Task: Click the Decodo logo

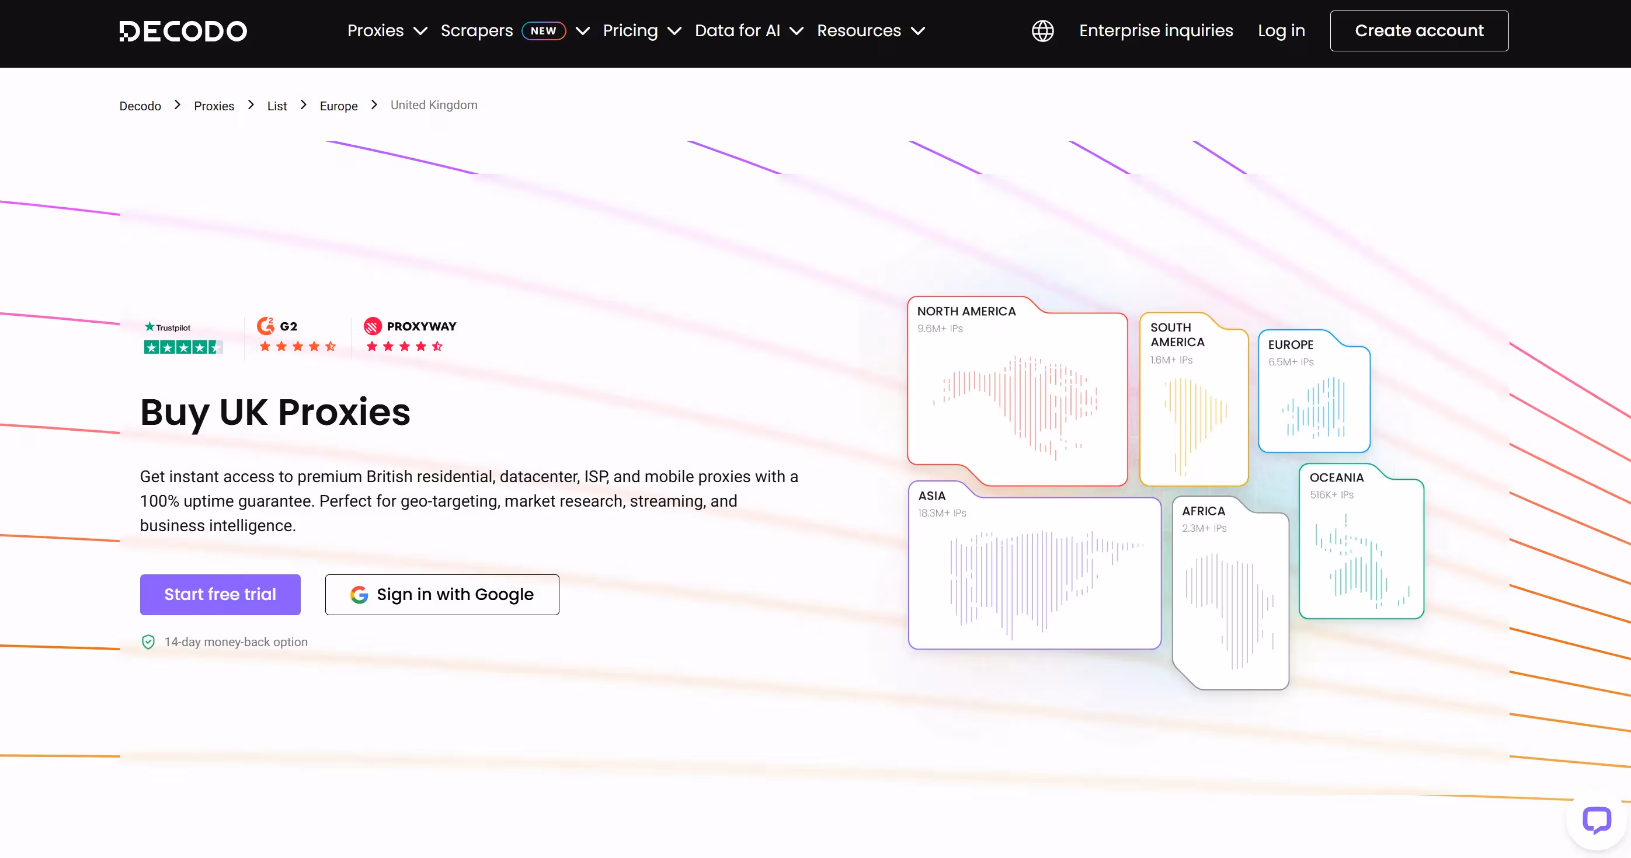Action: (182, 30)
